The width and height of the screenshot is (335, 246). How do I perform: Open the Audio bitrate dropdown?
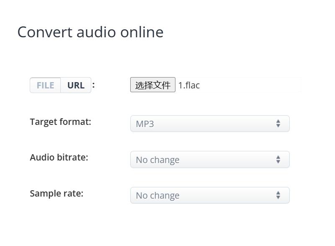[x=209, y=159]
